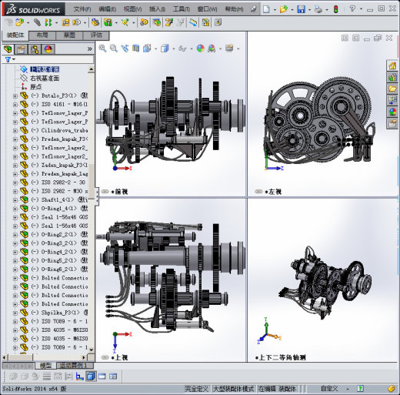Open the display style dropdown arrow
Image resolution: width=400 pixels, height=395 pixels.
(x=174, y=49)
